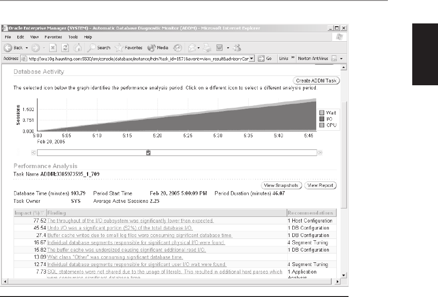
Task: Open the Wait class "Other" finding
Action: coord(115,257)
